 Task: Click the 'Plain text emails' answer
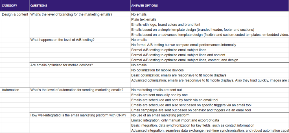coord(144,19)
